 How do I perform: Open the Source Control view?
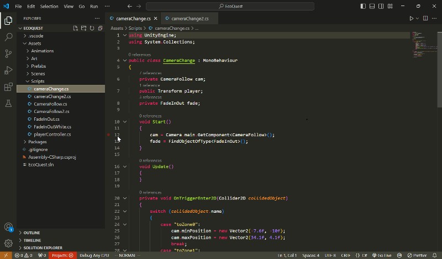coord(8,53)
